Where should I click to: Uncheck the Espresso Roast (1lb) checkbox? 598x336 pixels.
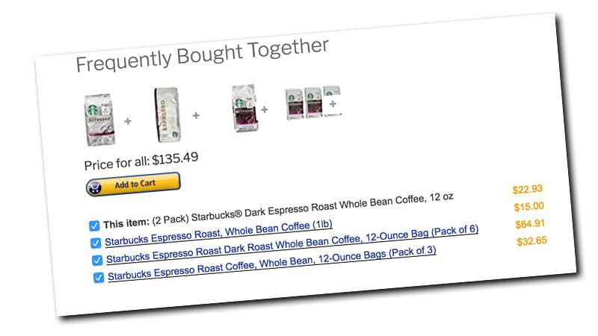coord(96,243)
